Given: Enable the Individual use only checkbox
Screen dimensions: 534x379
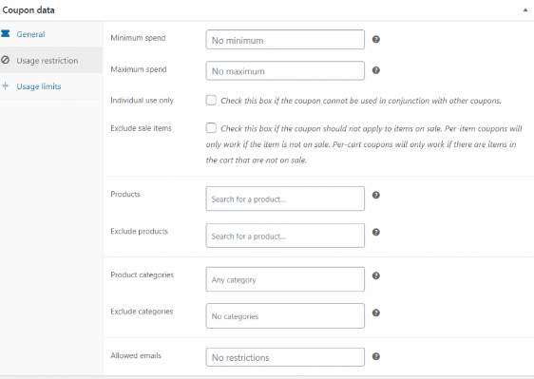Looking at the screenshot, I should [211, 100].
